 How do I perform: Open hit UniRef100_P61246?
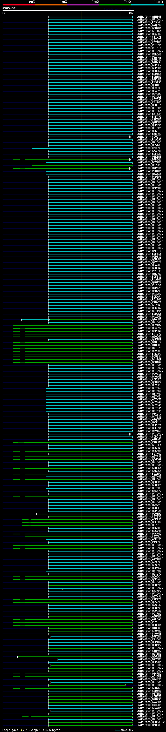[x=149, y=271]
